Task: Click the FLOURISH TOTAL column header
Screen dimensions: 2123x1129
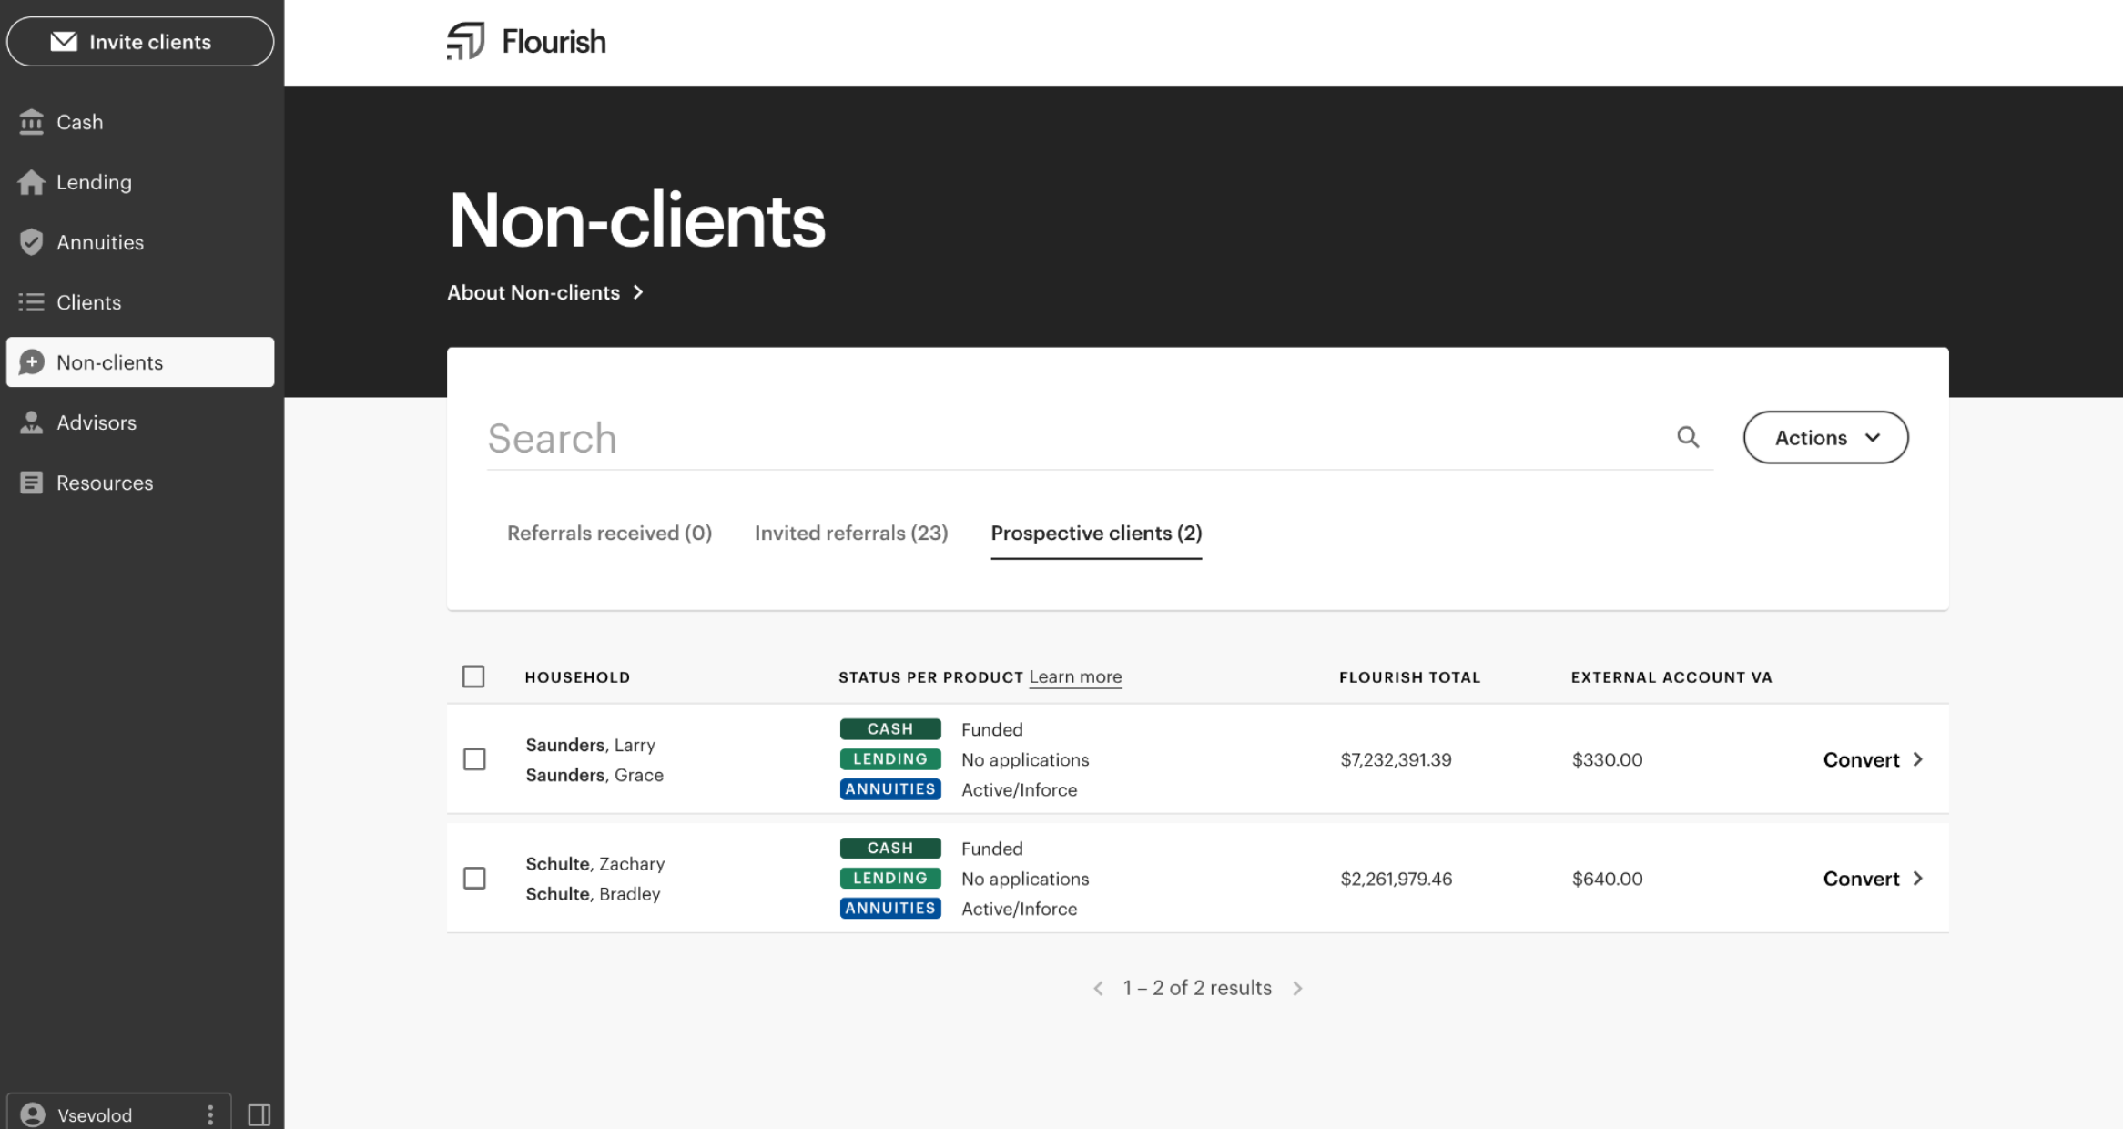Action: point(1409,676)
